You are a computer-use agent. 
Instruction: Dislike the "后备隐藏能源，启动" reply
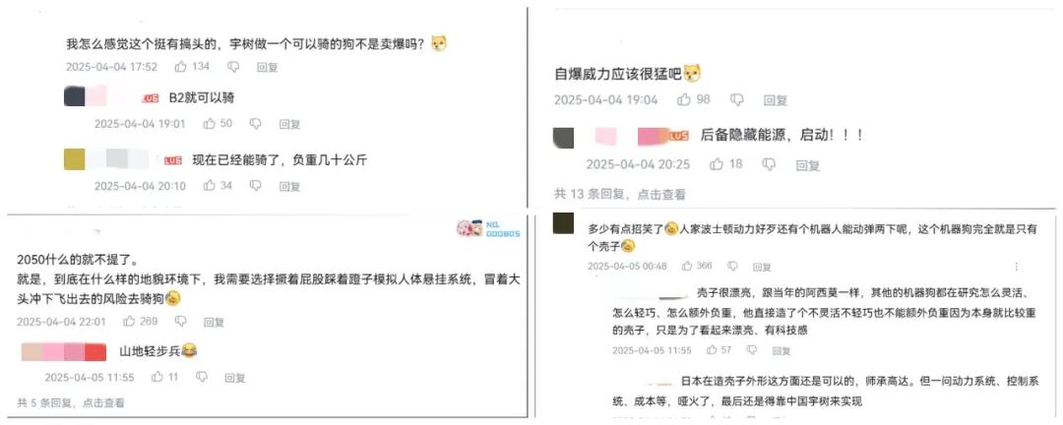coord(769,164)
